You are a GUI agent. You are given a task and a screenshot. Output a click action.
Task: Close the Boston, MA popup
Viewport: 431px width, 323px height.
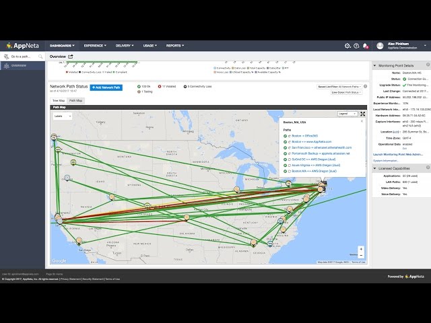point(362,121)
